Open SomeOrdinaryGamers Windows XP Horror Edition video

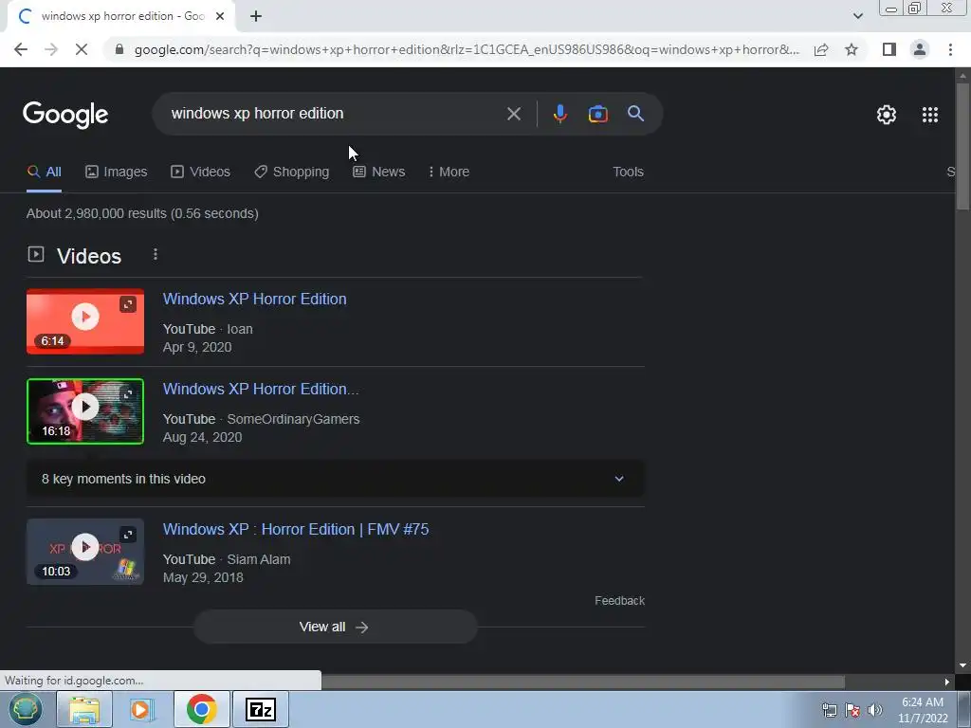(x=261, y=390)
